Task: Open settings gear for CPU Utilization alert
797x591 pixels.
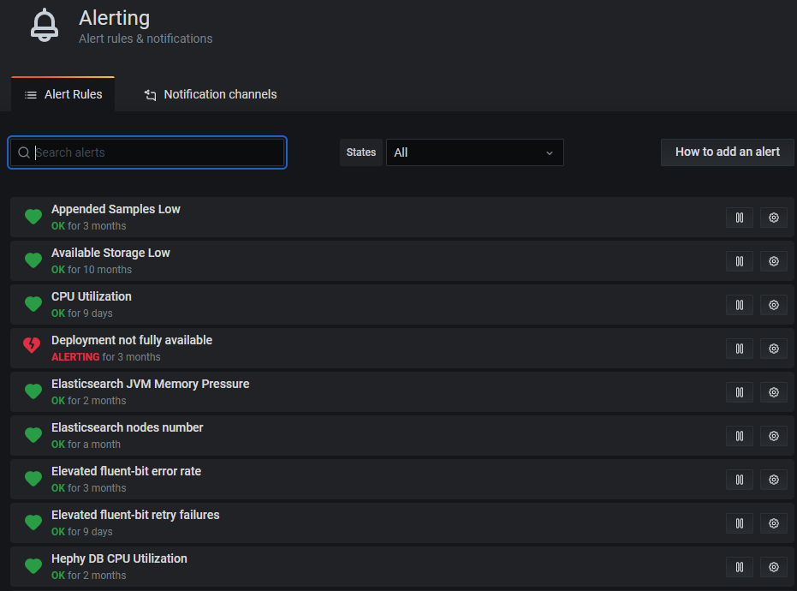Action: 774,305
